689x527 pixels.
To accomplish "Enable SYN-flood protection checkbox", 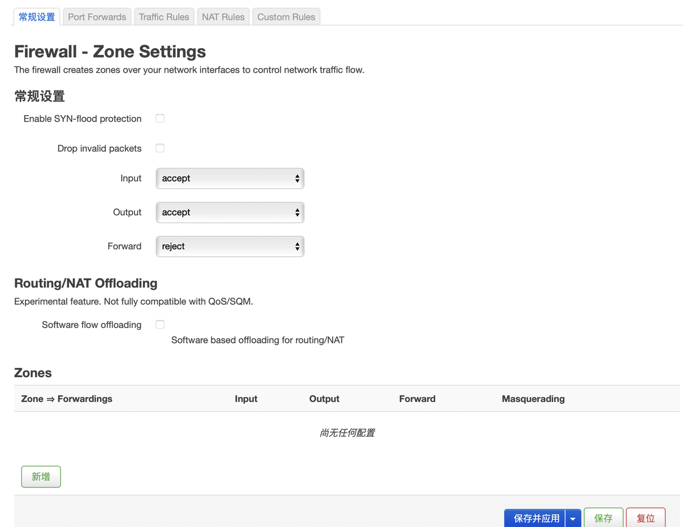I will click(160, 119).
